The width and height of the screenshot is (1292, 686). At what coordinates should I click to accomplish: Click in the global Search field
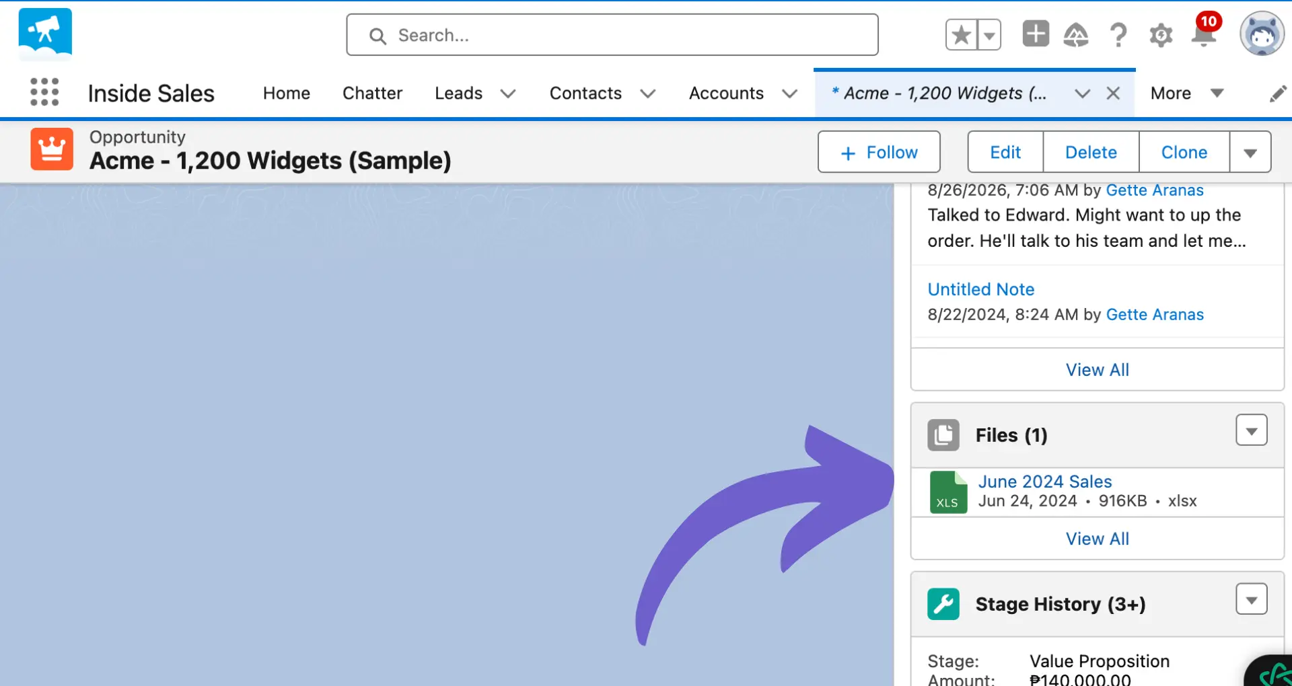pos(612,35)
